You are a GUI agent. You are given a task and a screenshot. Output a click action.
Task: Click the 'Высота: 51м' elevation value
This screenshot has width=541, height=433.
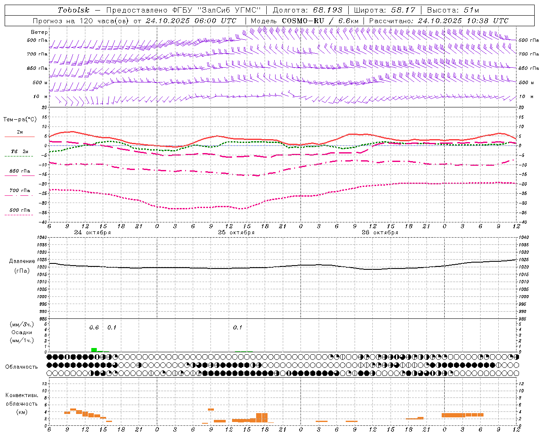click(x=453, y=10)
